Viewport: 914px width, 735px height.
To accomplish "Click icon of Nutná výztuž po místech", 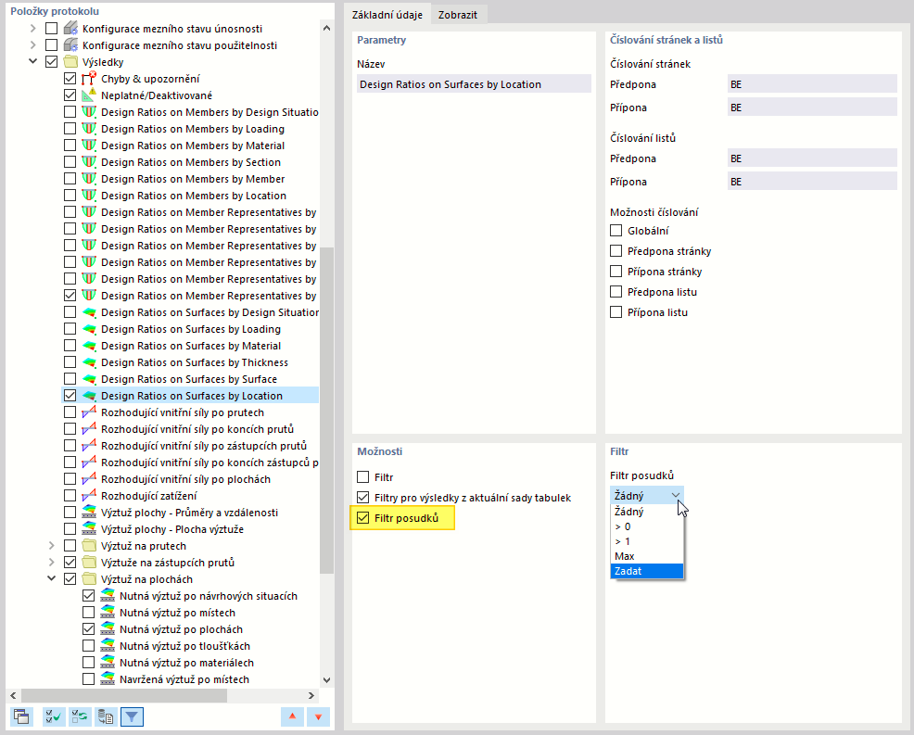I will tap(108, 612).
